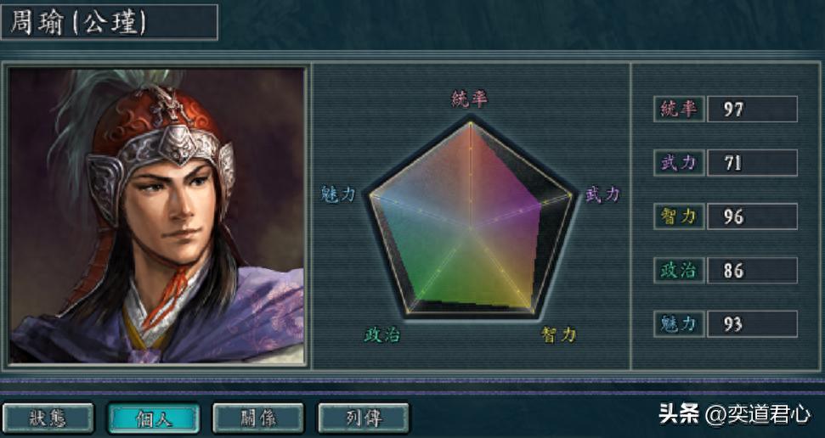The width and height of the screenshot is (825, 438).
Task: Click the 武力 label beside the radar chart
Action: [x=603, y=194]
